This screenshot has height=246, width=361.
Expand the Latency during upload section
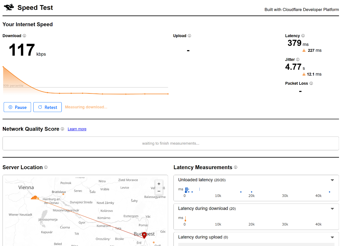coord(332,237)
